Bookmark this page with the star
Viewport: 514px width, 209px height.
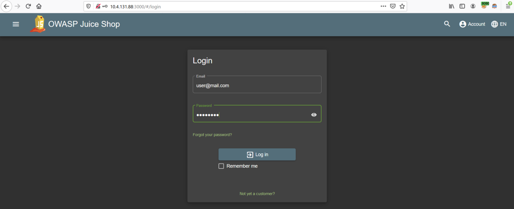click(x=402, y=6)
